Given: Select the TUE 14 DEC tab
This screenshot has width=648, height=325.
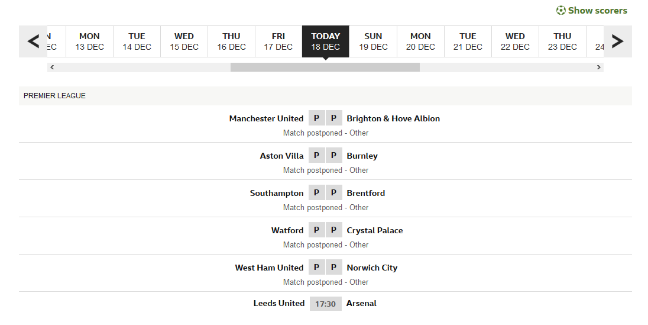Looking at the screenshot, I should click(x=137, y=41).
